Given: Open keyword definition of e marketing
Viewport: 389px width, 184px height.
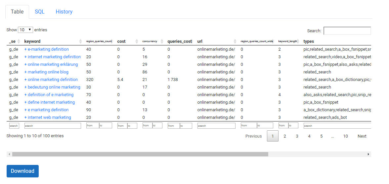Looking at the screenshot, I should point(49,94).
